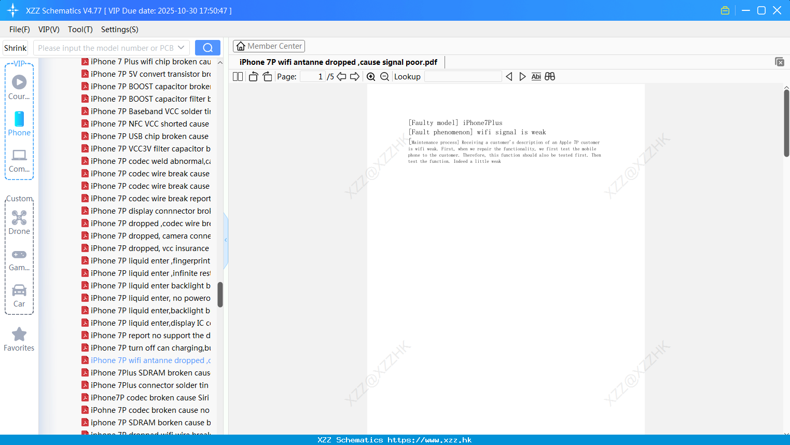790x445 pixels.
Task: Zoom out of the PDF
Action: pos(384,76)
